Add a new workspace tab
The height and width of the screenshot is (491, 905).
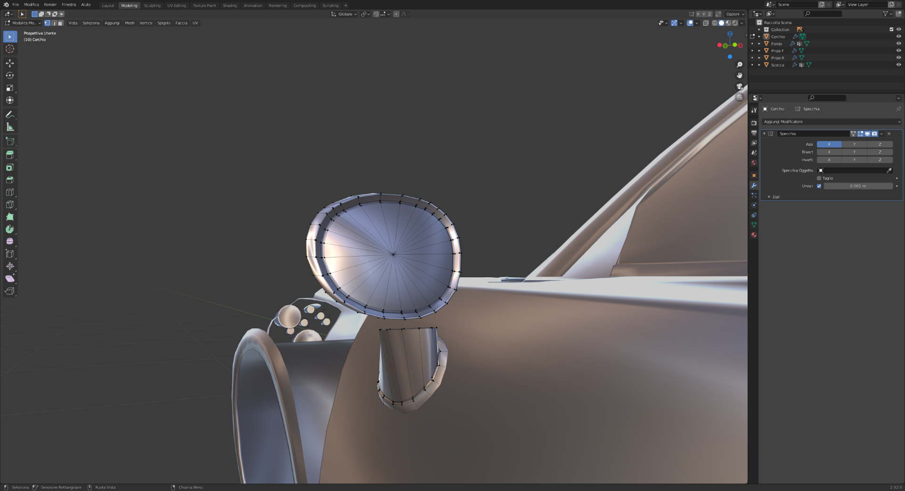[346, 6]
